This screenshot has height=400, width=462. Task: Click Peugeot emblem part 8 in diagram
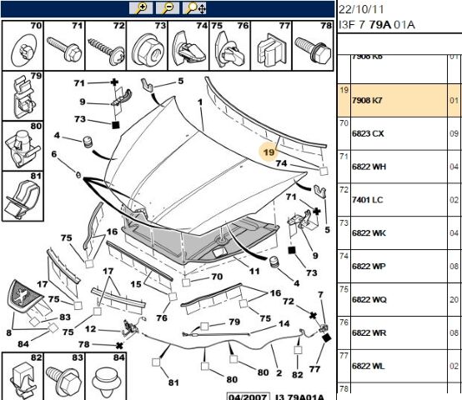[23, 296]
